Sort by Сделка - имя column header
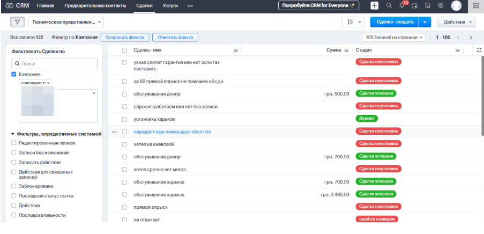This screenshot has width=484, height=234. point(147,50)
